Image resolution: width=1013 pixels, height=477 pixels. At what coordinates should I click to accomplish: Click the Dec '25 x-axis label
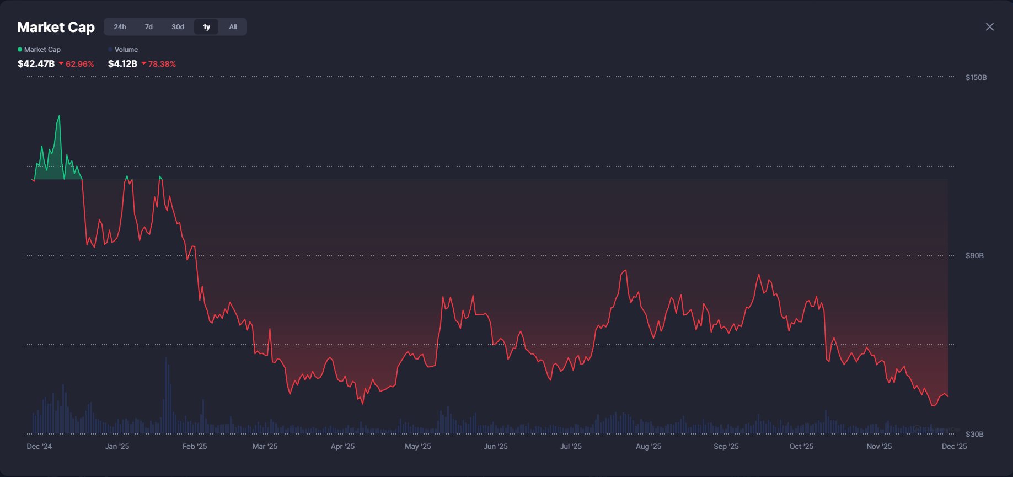(954, 446)
